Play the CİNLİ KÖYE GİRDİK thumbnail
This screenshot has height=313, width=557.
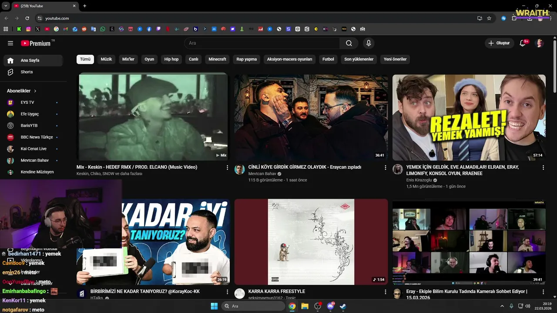311,117
